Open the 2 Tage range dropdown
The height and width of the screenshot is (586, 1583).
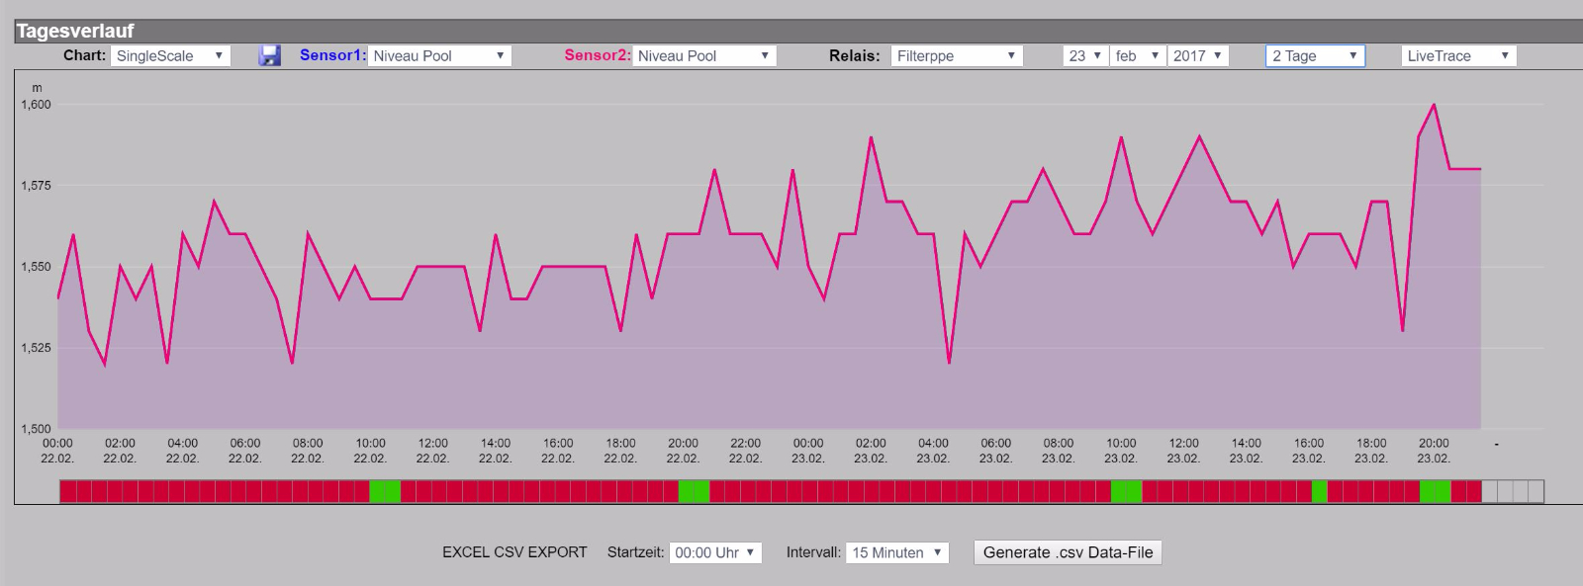pyautogui.click(x=1315, y=55)
